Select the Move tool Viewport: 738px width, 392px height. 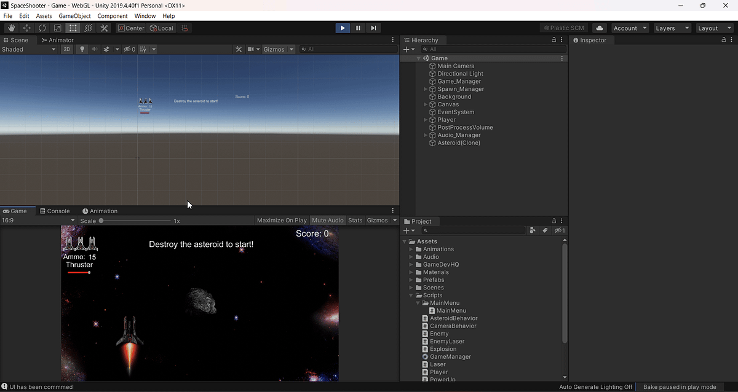[26, 28]
